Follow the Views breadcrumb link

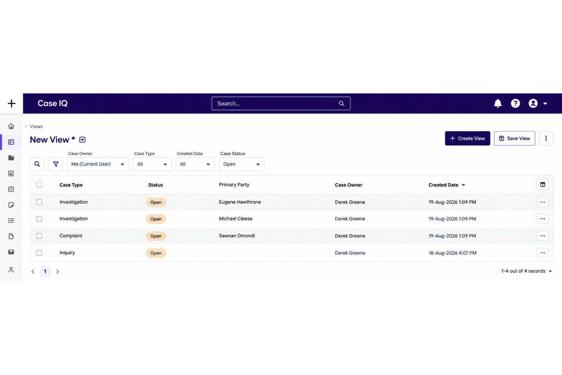(36, 127)
